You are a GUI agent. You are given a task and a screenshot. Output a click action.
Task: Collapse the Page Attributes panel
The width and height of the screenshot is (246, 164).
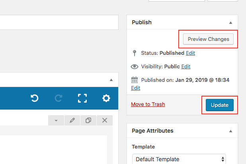[x=230, y=131]
